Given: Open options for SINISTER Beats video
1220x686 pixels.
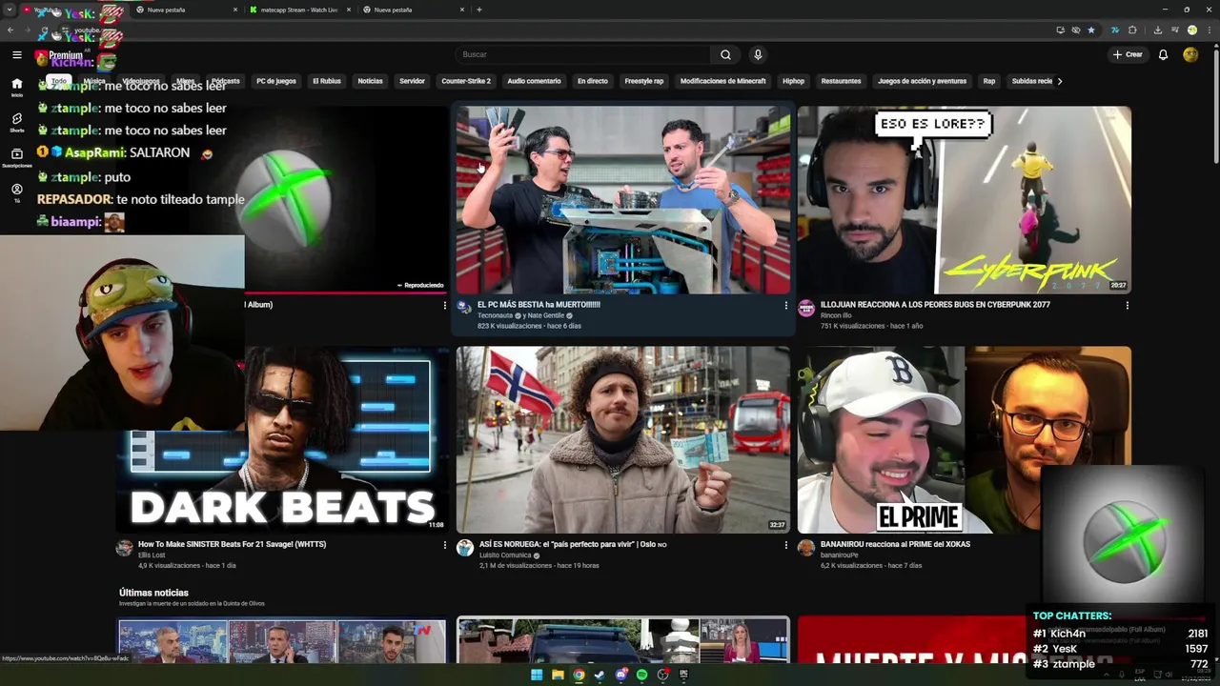Looking at the screenshot, I should (x=444, y=545).
